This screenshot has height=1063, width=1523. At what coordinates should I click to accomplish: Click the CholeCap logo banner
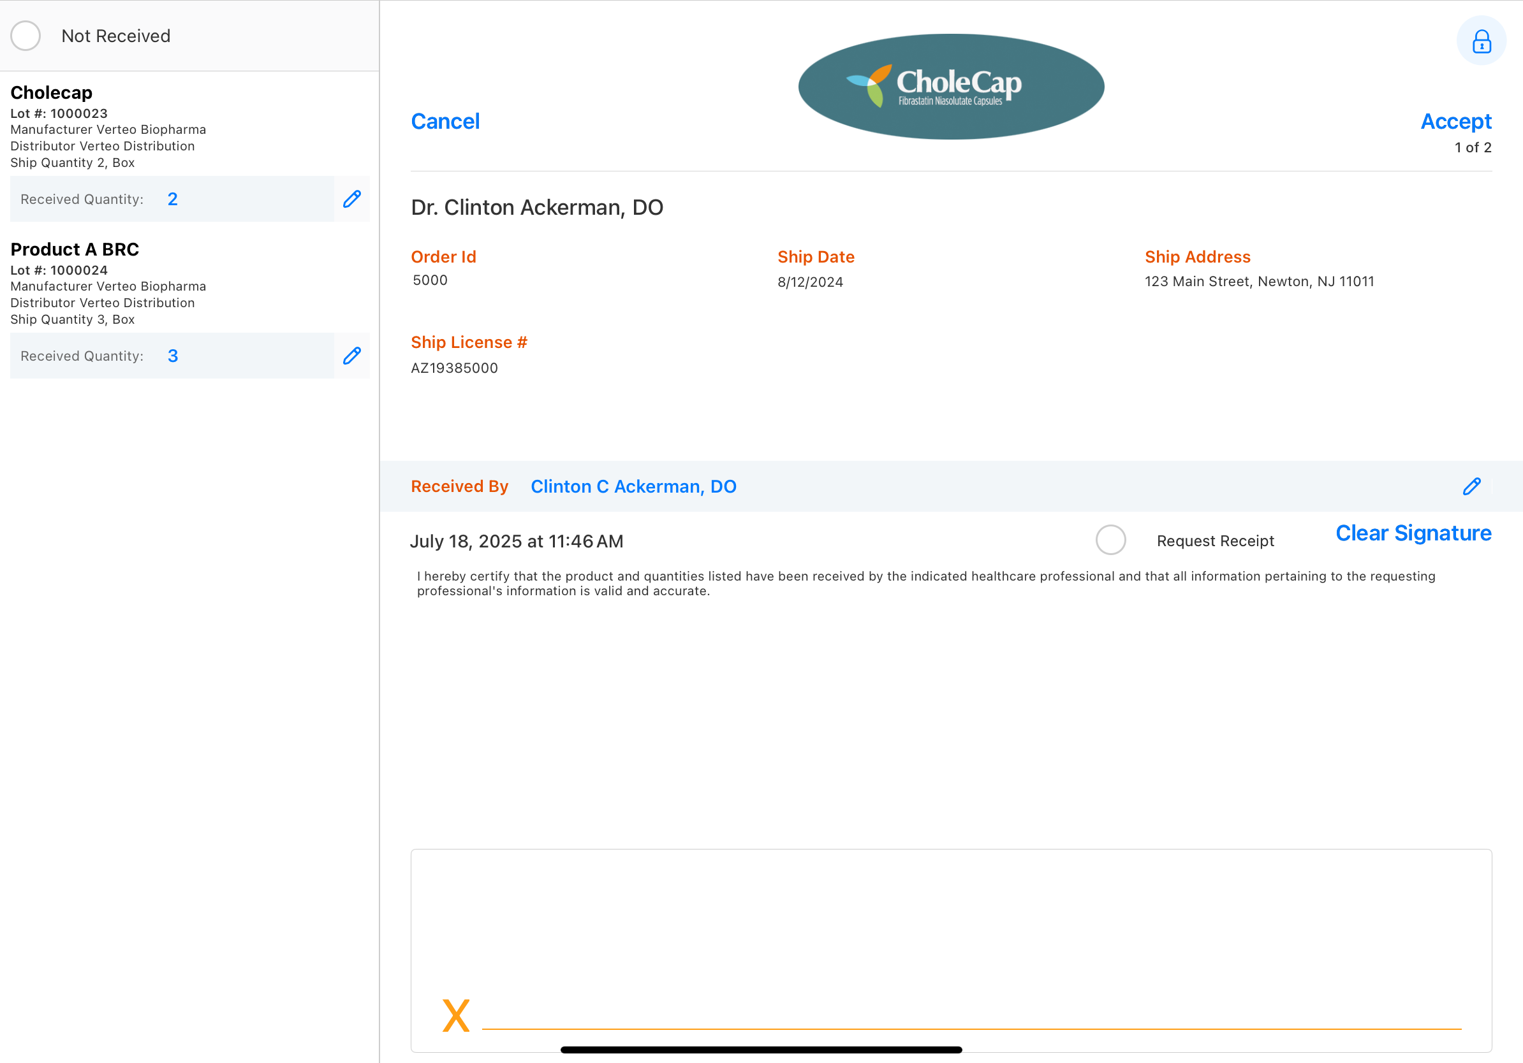[950, 87]
